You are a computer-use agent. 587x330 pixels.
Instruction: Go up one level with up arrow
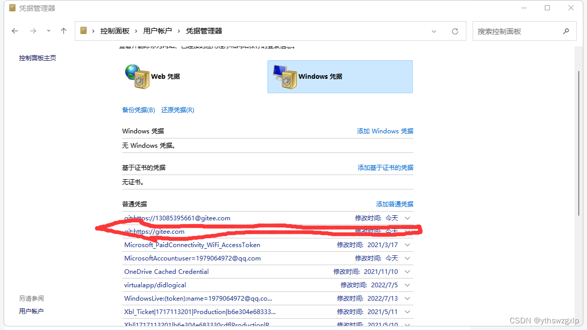(x=63, y=31)
